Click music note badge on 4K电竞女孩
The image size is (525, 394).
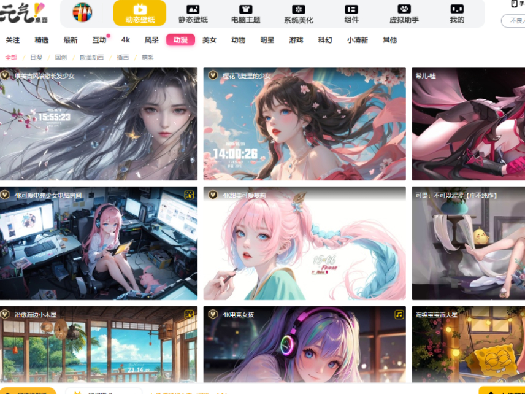coord(399,314)
